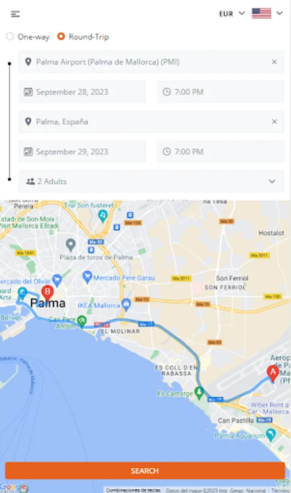
Task: Select the Round-Trip radio button
Action: point(61,37)
